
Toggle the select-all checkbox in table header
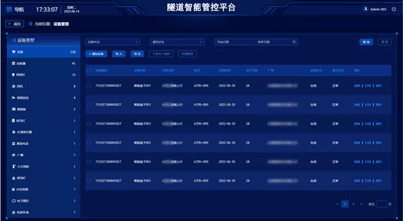pos(89,71)
